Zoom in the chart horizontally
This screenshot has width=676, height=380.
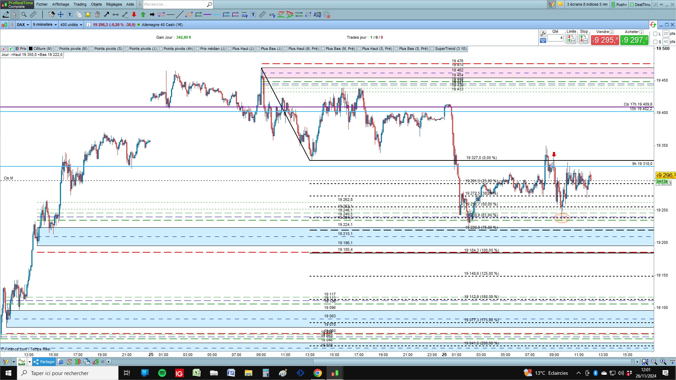point(663,362)
